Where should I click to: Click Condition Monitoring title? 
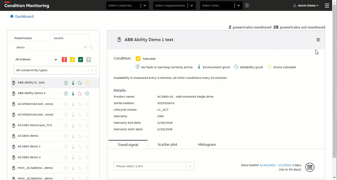[x=27, y=5]
